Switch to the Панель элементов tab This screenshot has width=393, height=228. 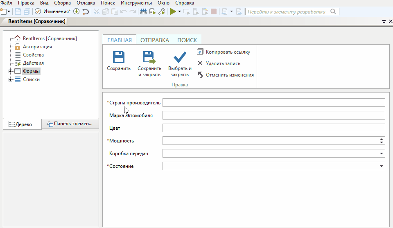[x=70, y=124]
